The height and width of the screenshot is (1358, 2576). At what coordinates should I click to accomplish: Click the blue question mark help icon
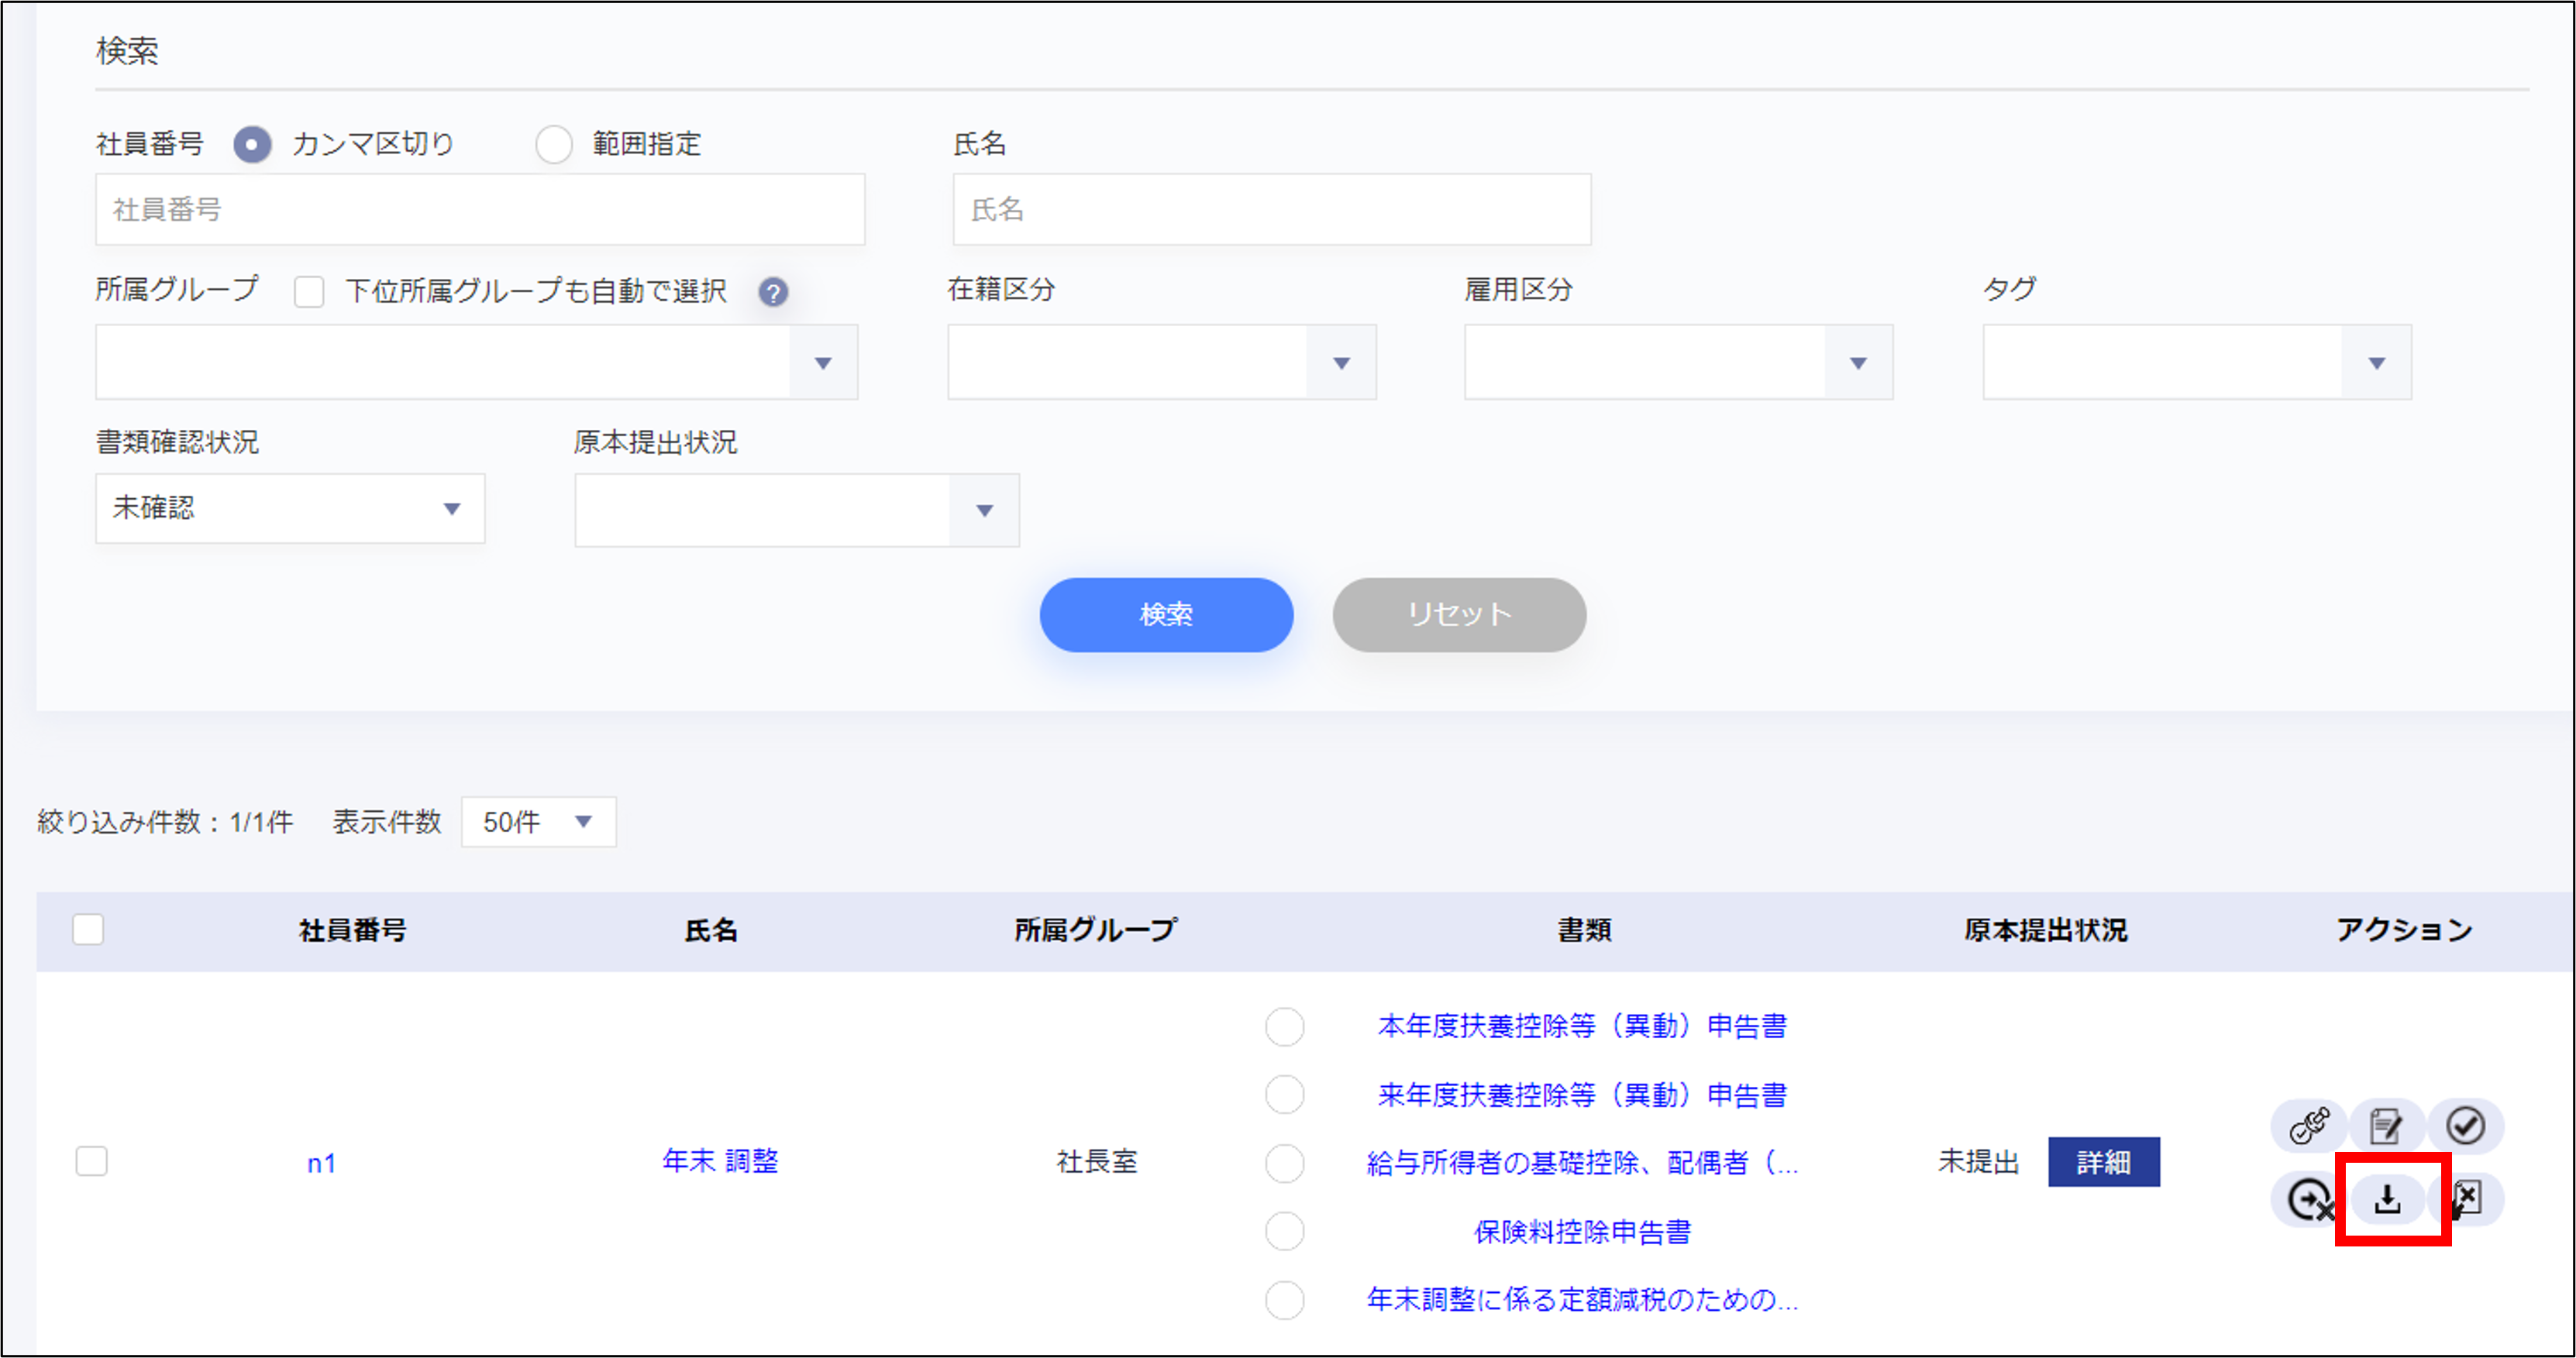772,292
